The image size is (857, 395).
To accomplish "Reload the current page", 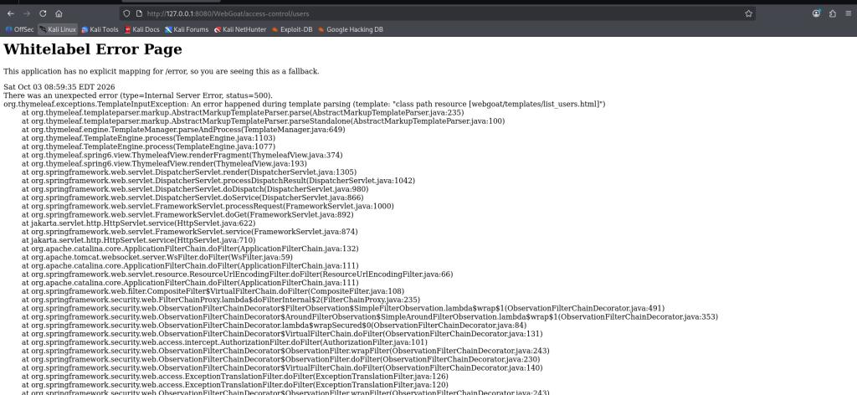I will 43,13.
